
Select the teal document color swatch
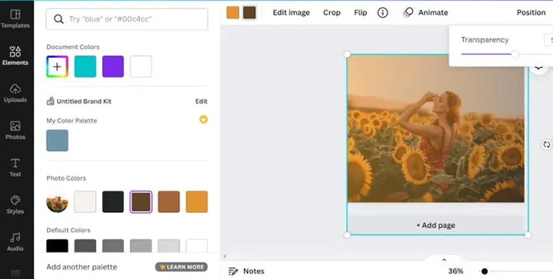click(85, 66)
